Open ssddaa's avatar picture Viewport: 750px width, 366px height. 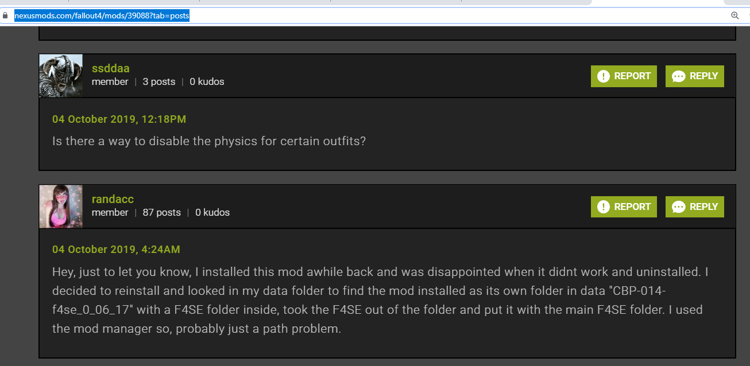(61, 76)
